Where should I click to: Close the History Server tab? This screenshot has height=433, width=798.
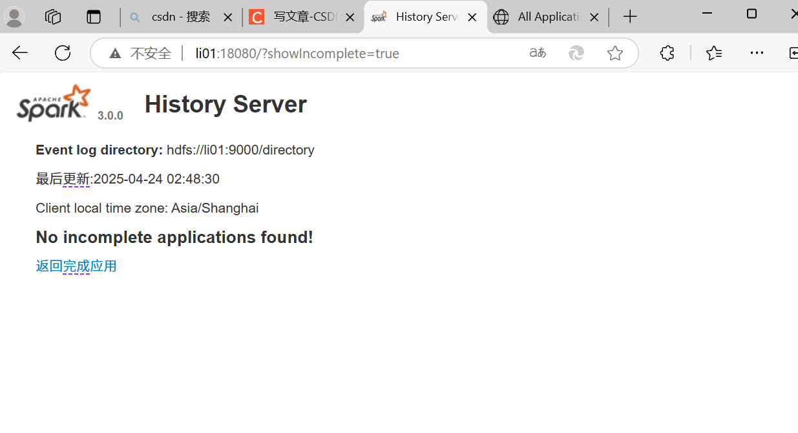coord(472,17)
